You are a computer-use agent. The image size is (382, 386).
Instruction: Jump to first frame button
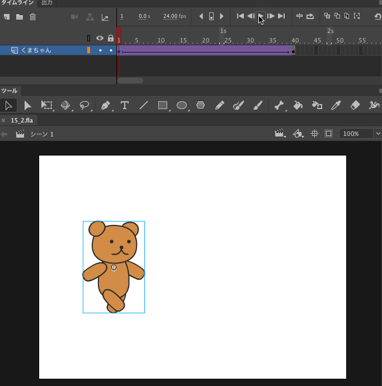240,16
